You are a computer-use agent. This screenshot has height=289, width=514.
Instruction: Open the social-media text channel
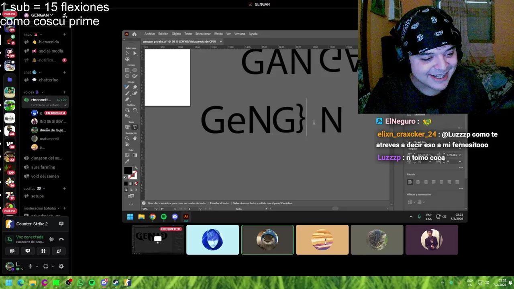coord(45,51)
